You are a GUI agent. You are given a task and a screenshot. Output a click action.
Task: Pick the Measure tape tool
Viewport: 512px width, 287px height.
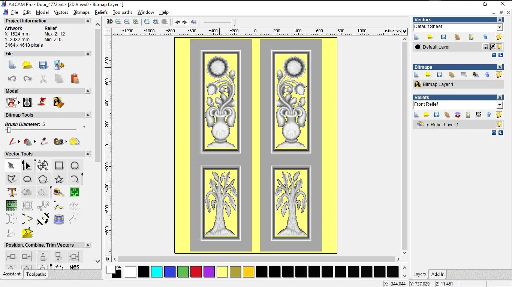(59, 192)
